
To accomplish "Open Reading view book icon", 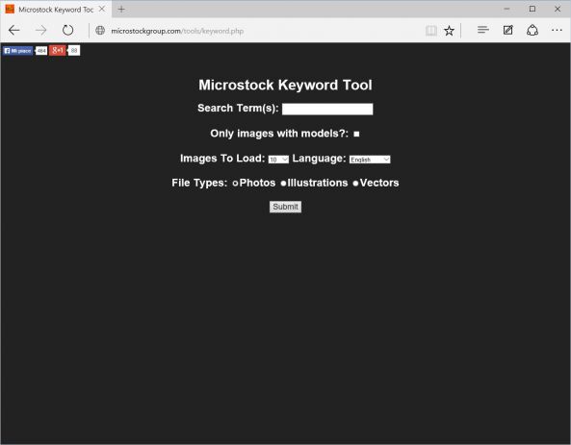I will coord(431,31).
